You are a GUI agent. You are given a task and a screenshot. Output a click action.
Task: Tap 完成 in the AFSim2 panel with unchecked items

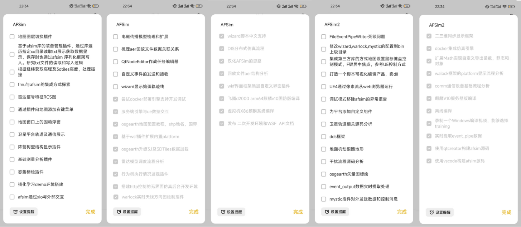(x=402, y=212)
